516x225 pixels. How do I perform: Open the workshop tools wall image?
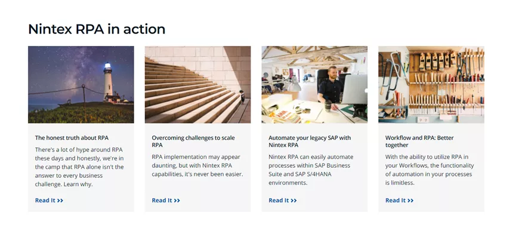coord(431,84)
